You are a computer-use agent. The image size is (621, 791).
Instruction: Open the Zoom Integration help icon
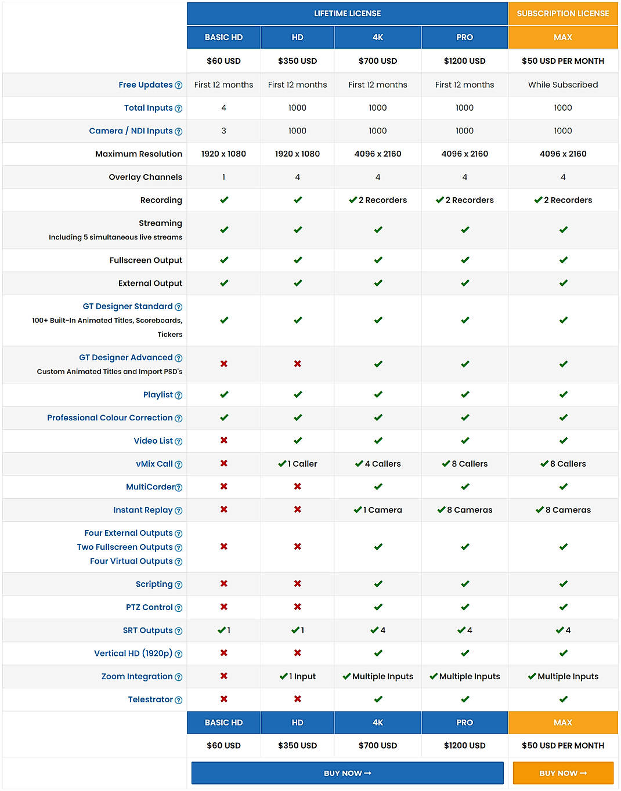click(x=178, y=677)
